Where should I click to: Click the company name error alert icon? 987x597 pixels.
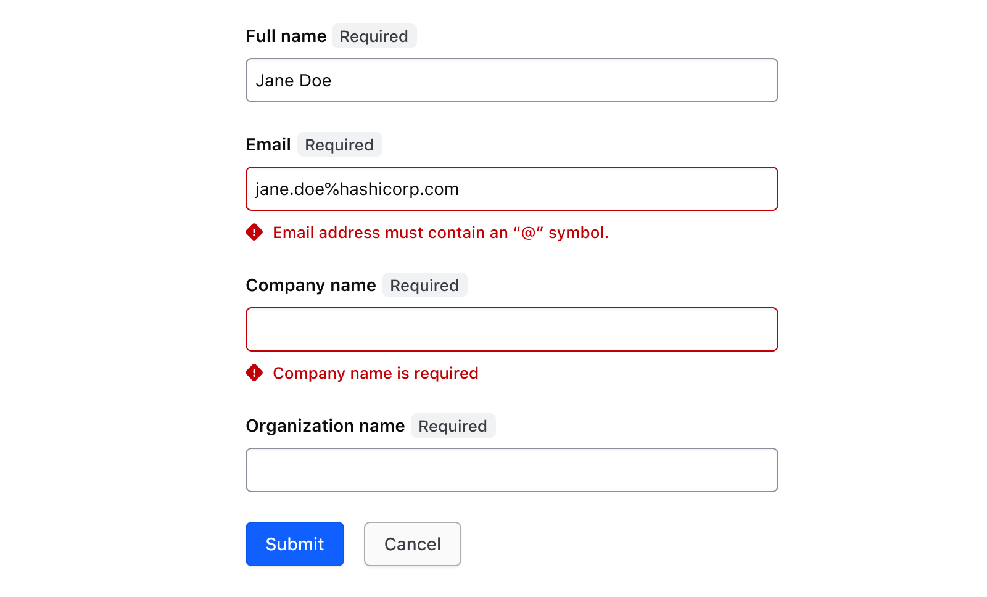pyautogui.click(x=254, y=373)
